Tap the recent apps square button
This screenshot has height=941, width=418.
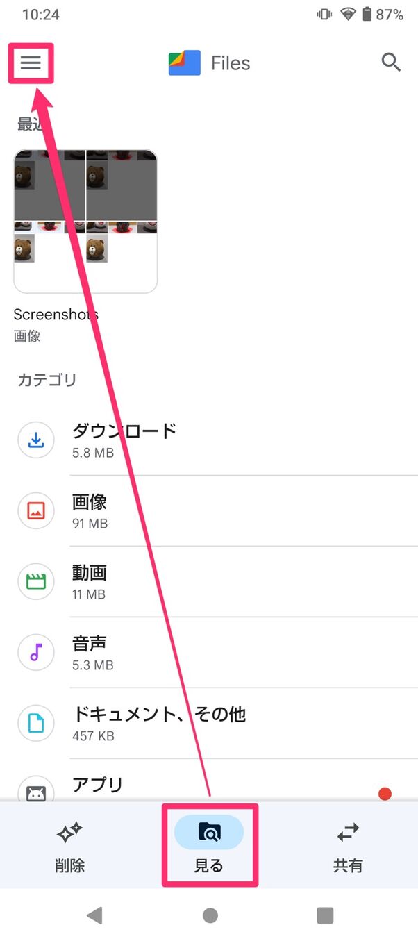(x=324, y=915)
